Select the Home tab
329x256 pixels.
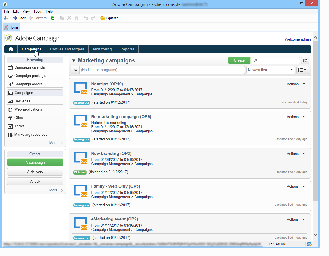(x=11, y=27)
